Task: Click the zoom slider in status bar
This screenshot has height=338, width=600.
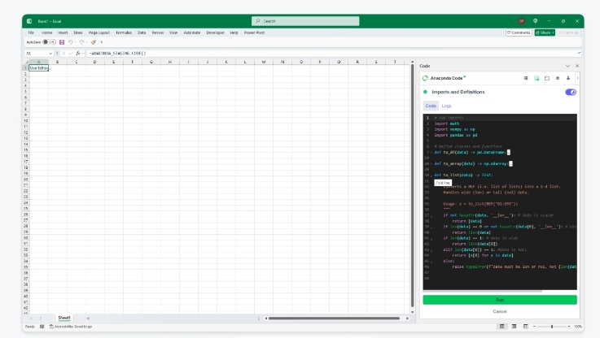Action: (552, 327)
